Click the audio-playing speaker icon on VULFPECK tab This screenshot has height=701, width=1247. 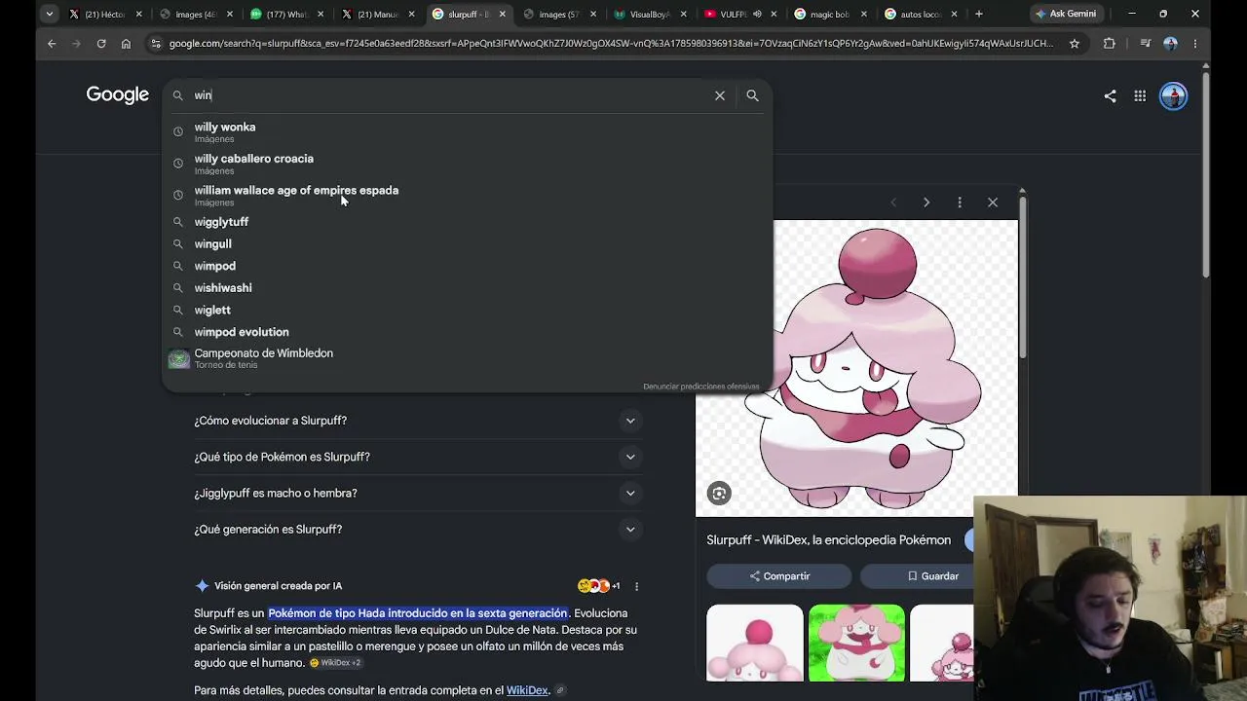[757, 14]
